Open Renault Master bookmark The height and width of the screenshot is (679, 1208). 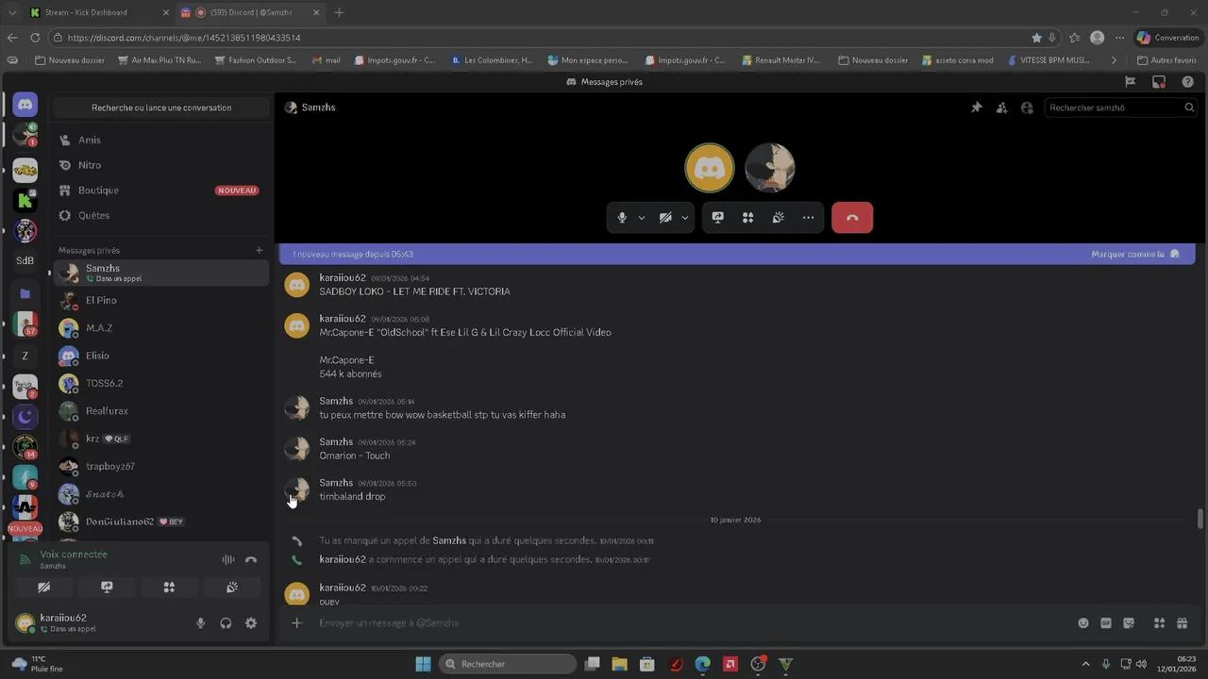(x=779, y=59)
